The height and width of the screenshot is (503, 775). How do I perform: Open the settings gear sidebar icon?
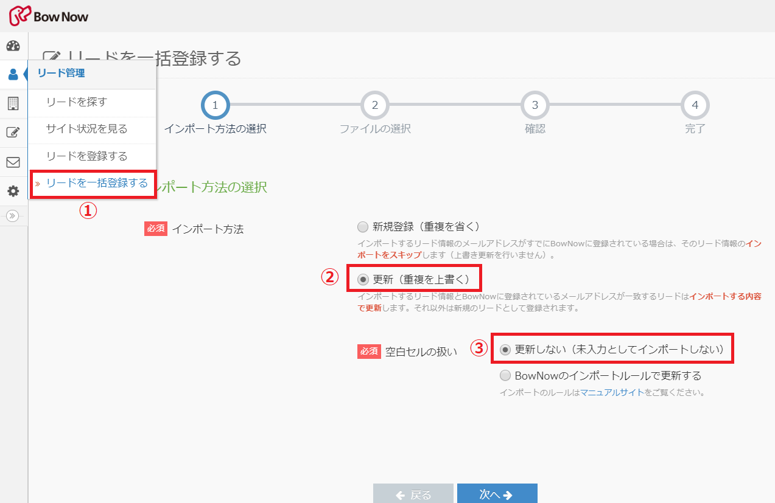pos(13,192)
